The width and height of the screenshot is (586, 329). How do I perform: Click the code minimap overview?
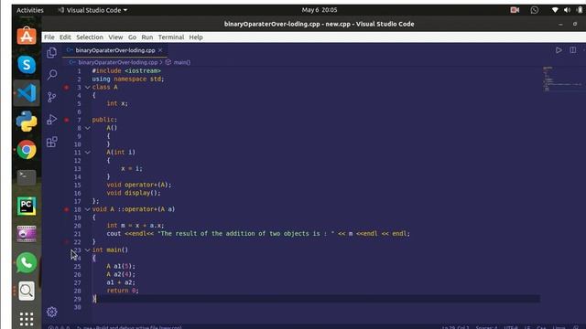(562, 79)
